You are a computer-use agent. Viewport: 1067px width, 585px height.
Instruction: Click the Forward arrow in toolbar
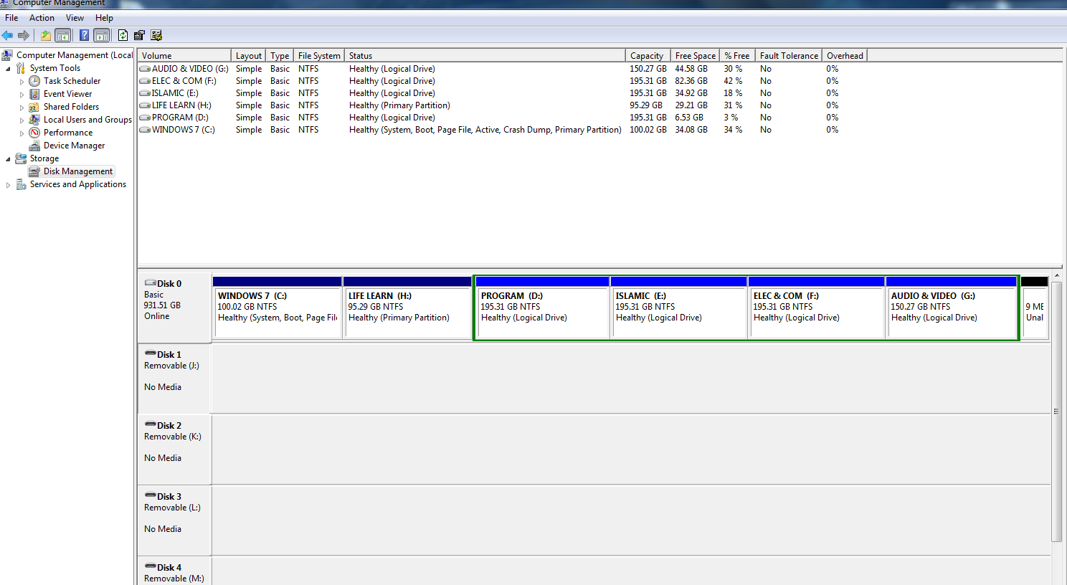coord(24,35)
